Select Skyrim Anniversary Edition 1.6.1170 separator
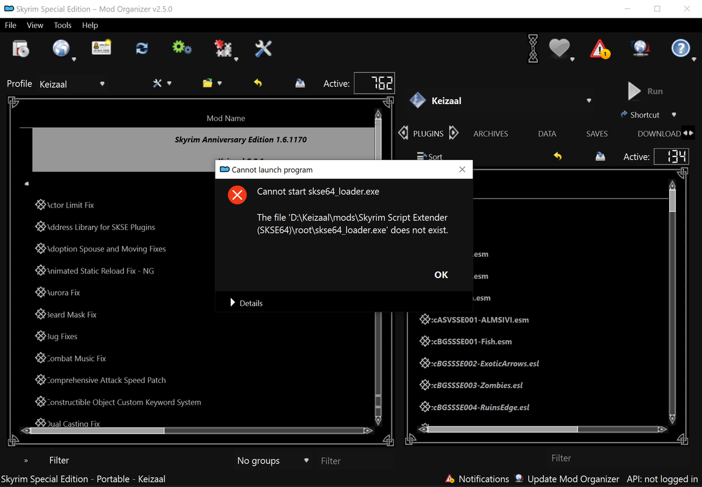The width and height of the screenshot is (702, 487). pyautogui.click(x=241, y=139)
